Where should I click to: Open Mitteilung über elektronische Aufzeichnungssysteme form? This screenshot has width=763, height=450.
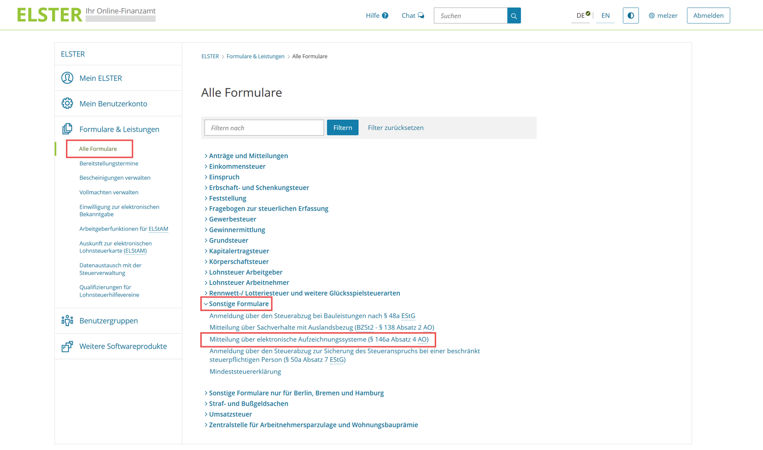tap(319, 339)
